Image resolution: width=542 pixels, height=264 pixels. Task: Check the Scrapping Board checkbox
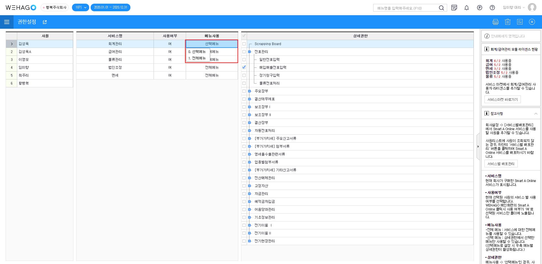coord(244,44)
